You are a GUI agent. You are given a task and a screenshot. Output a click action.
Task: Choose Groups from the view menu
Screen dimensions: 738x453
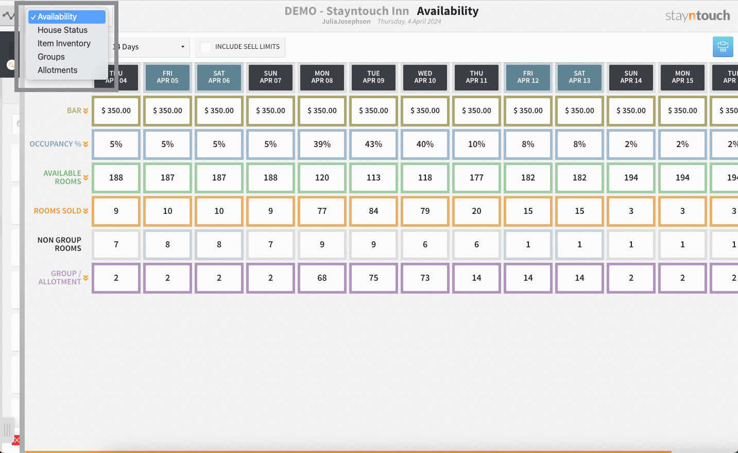point(67,57)
